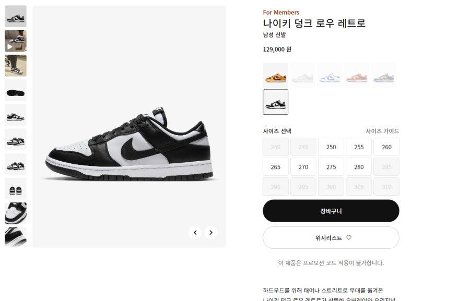Select size 260
Viewport: 470px width, 301px height.
point(386,147)
